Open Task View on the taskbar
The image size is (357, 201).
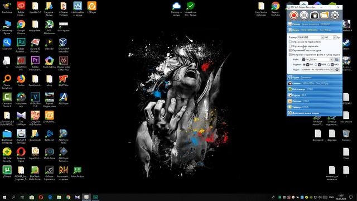tap(22, 197)
